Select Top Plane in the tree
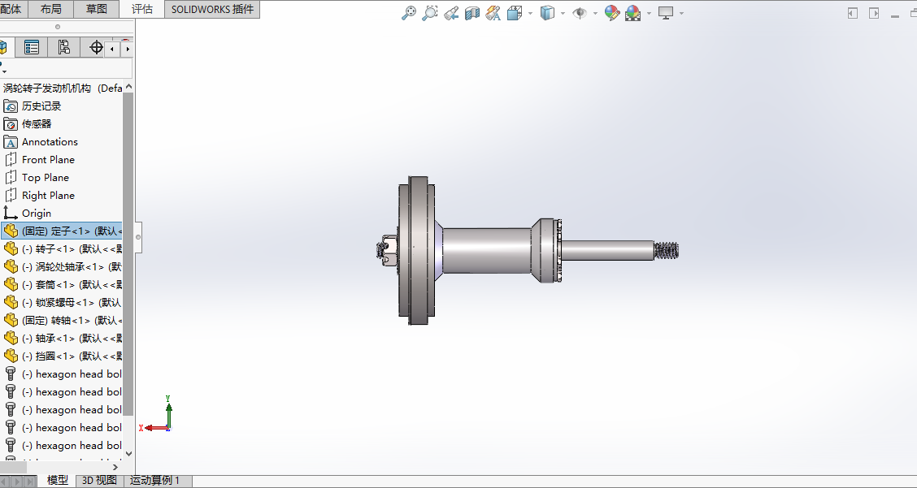The width and height of the screenshot is (917, 488). 45,178
